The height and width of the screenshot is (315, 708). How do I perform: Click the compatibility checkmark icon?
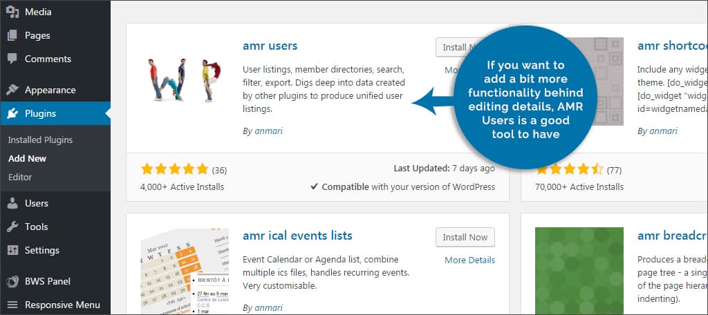(315, 187)
